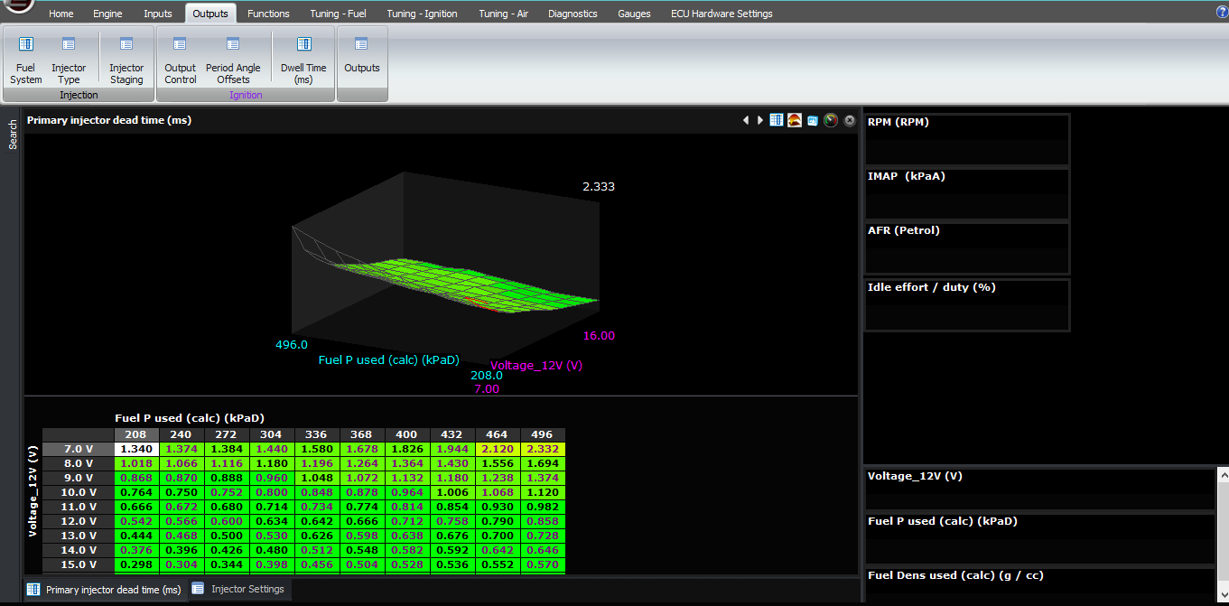Select table cell with value 0.634
The width and height of the screenshot is (1229, 606).
pos(272,521)
